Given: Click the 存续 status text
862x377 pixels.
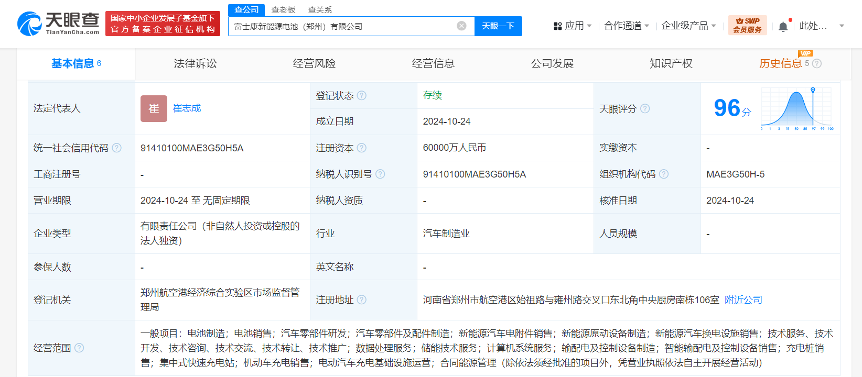Looking at the screenshot, I should tap(433, 95).
